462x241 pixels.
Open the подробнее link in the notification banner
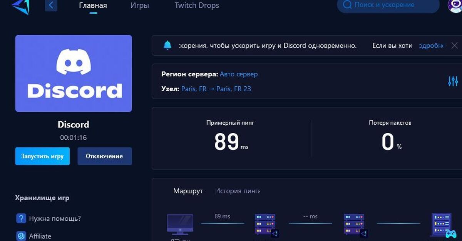(431, 46)
